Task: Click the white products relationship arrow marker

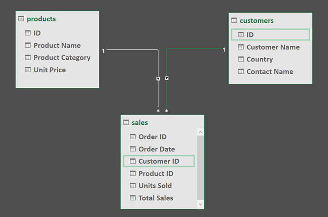Action: coord(158,79)
